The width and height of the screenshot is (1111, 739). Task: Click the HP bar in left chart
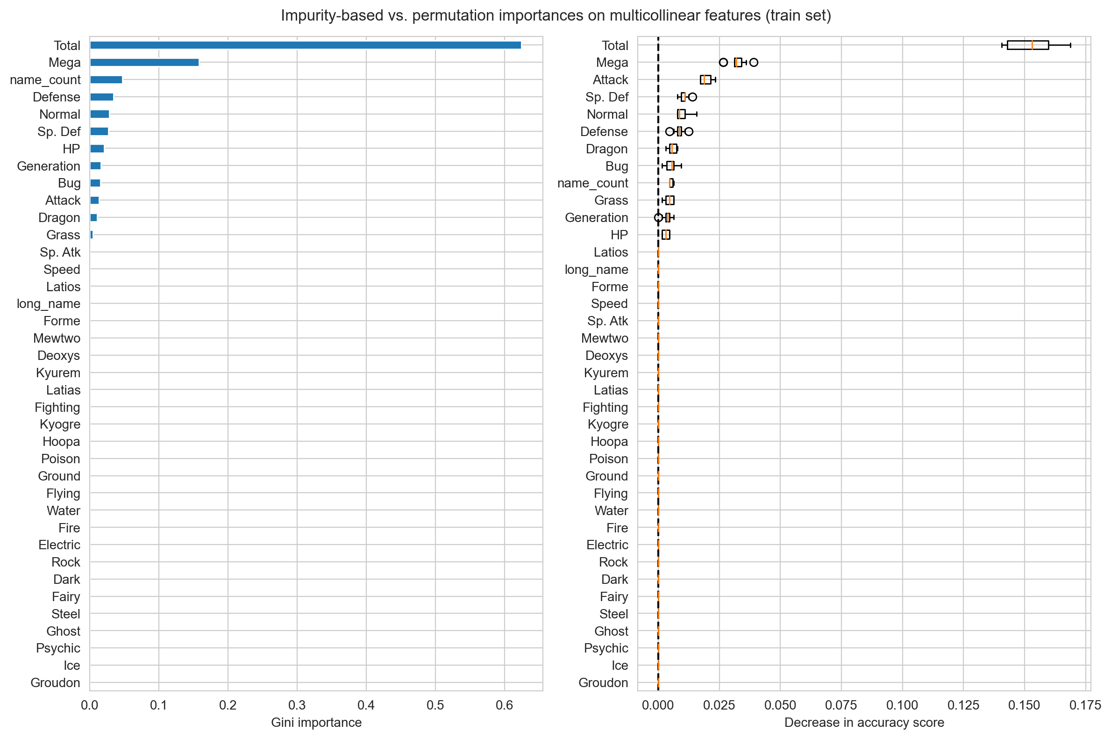[97, 149]
